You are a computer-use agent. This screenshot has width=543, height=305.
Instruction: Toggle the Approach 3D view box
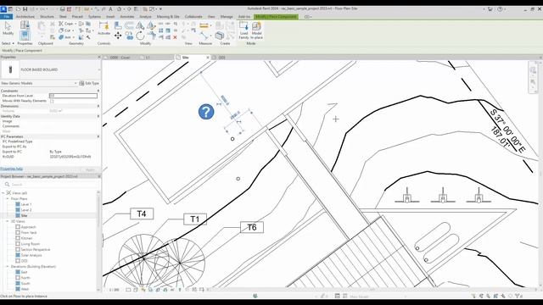tap(18, 227)
